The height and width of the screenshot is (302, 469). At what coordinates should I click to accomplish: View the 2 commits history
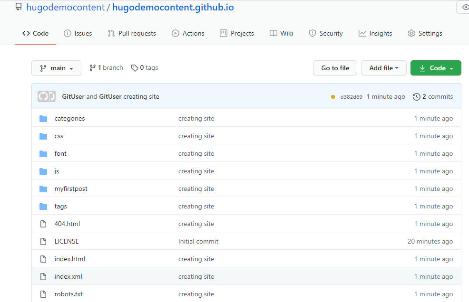pos(438,96)
